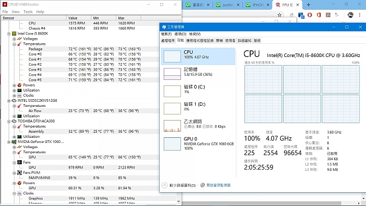
Task: Select the 記憶體 memory panel in Task Manager
Action: (198, 74)
